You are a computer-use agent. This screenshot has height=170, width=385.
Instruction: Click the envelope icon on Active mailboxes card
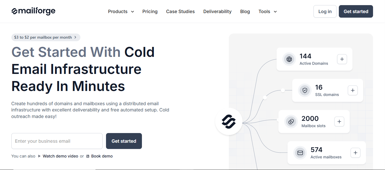click(300, 153)
